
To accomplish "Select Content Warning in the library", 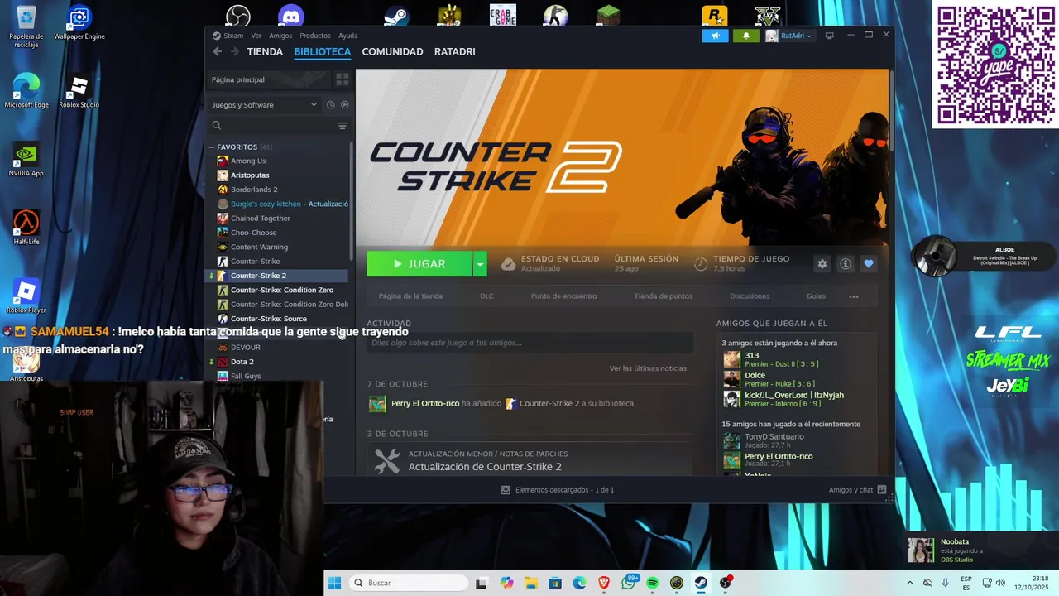I will pyautogui.click(x=259, y=247).
